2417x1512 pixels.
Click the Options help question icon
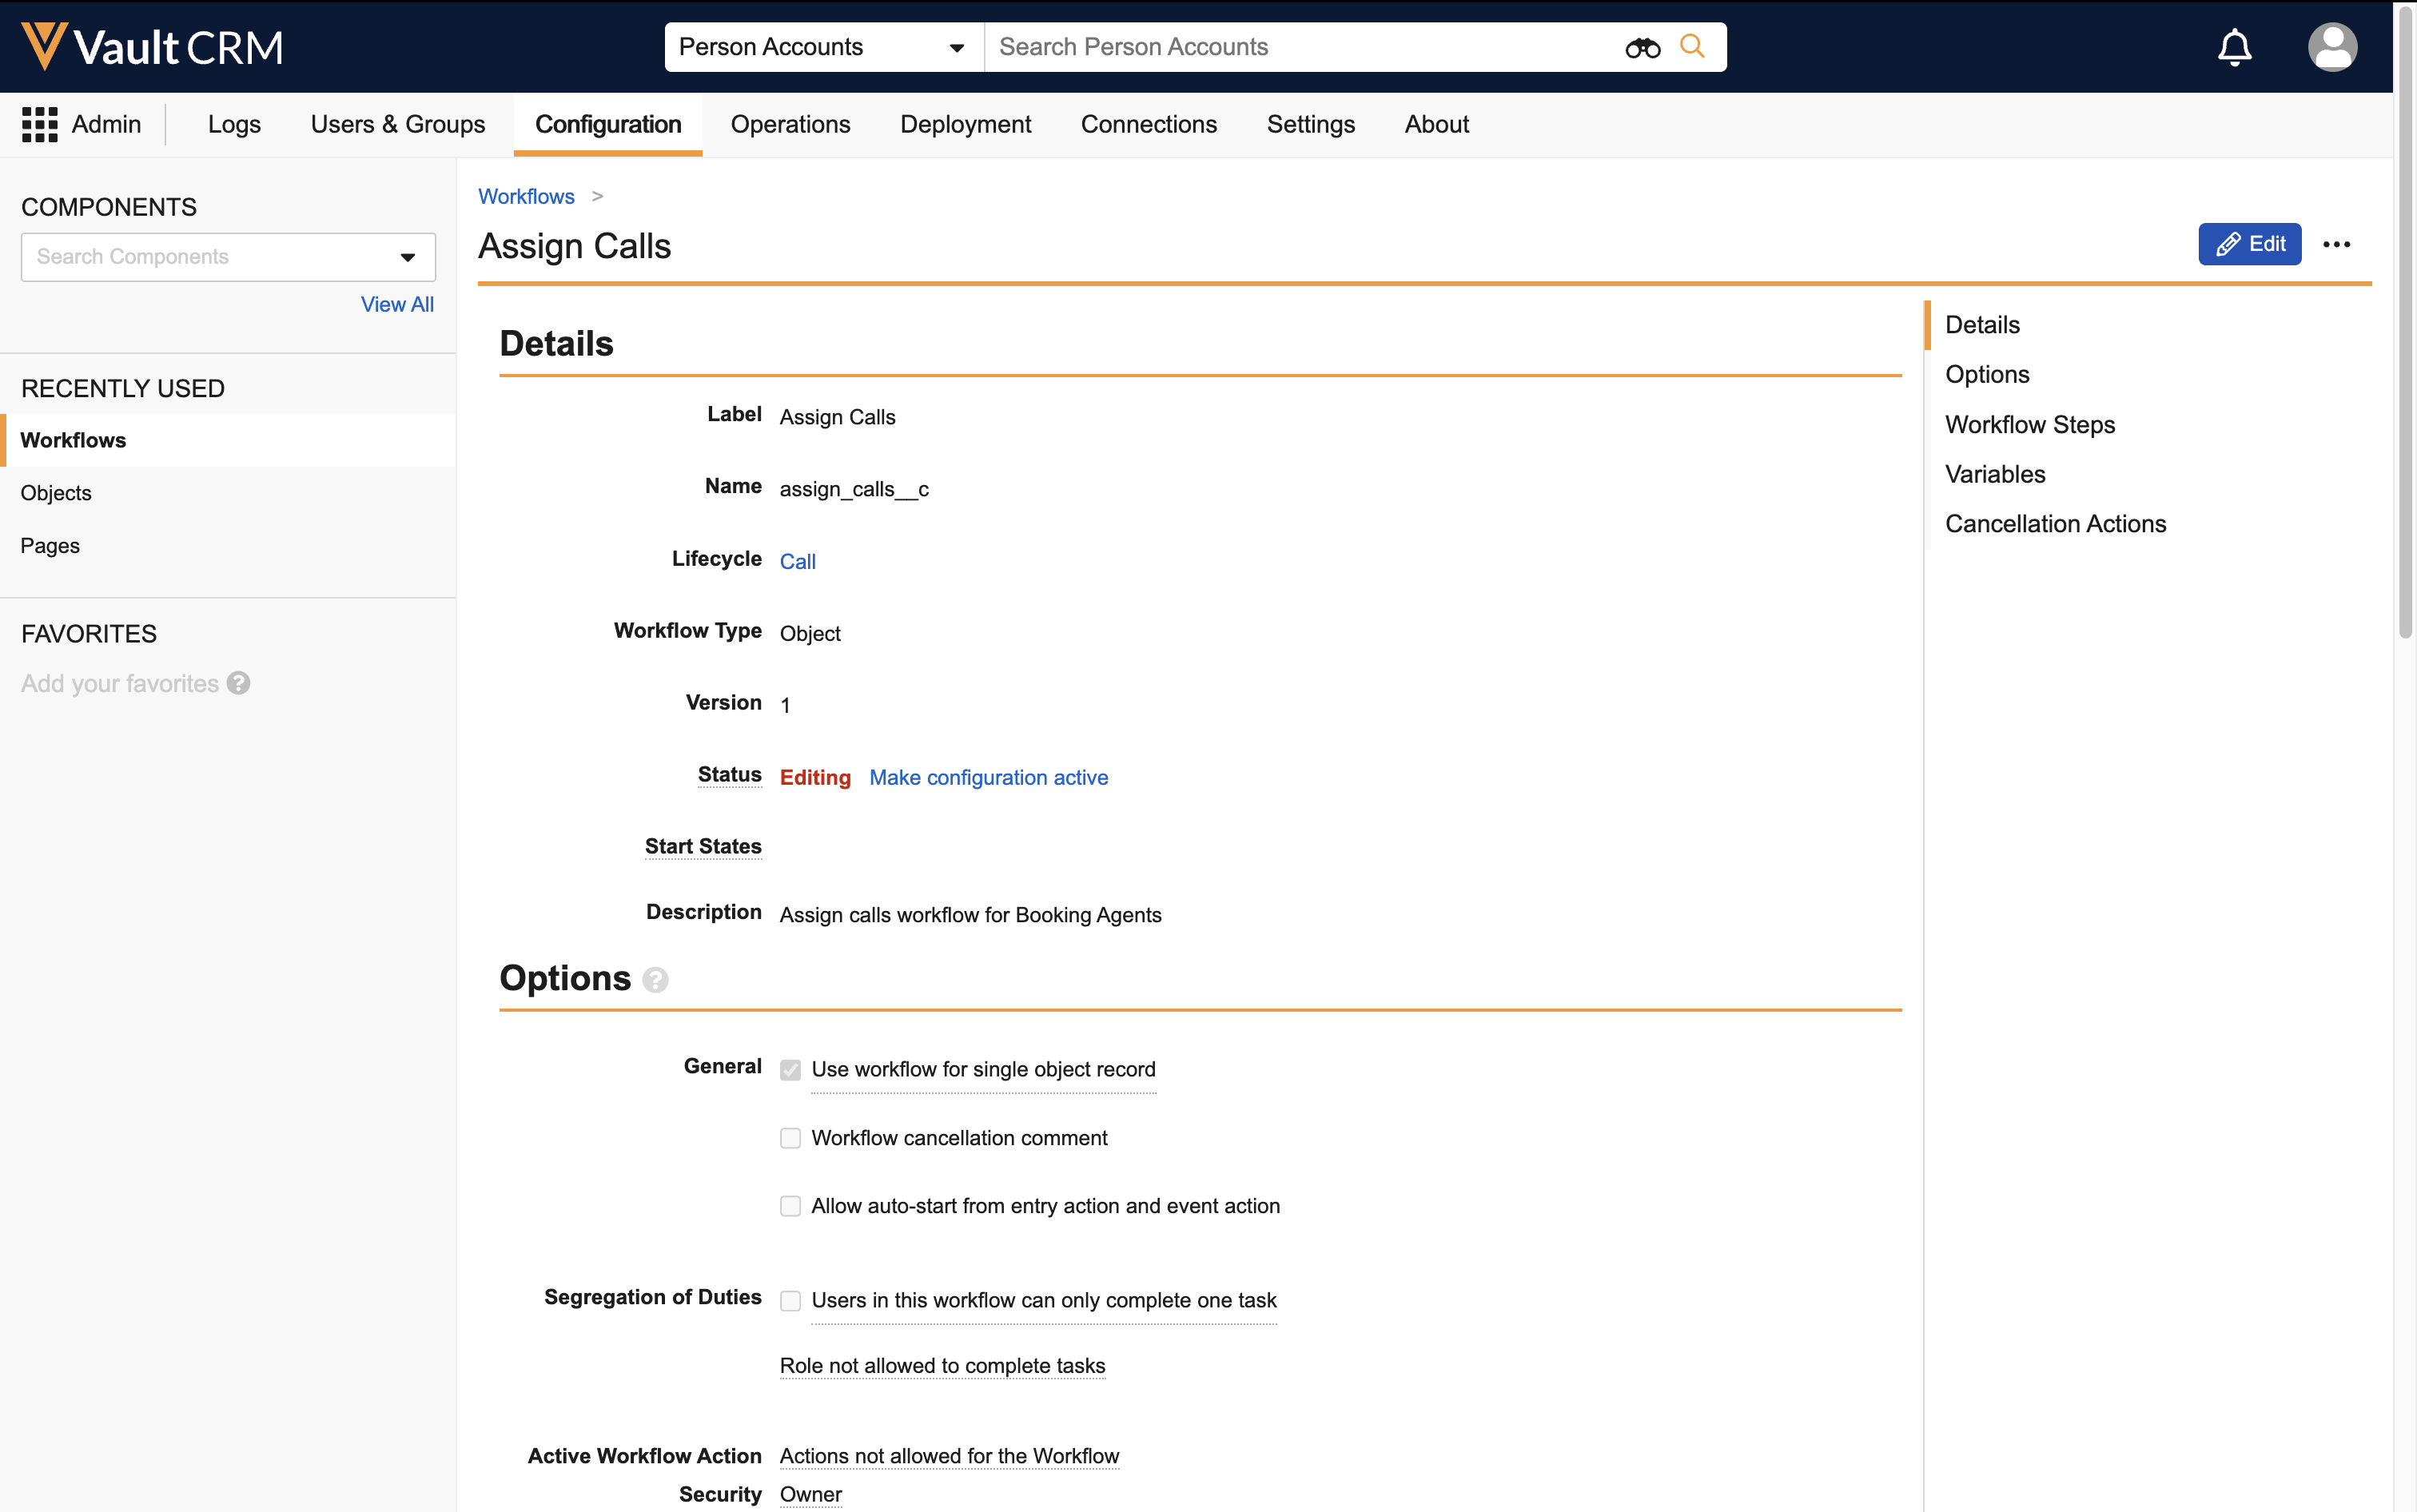[655, 979]
